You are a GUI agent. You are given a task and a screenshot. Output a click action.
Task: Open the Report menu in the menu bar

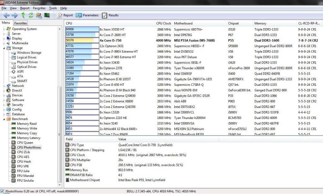[x=25, y=8]
